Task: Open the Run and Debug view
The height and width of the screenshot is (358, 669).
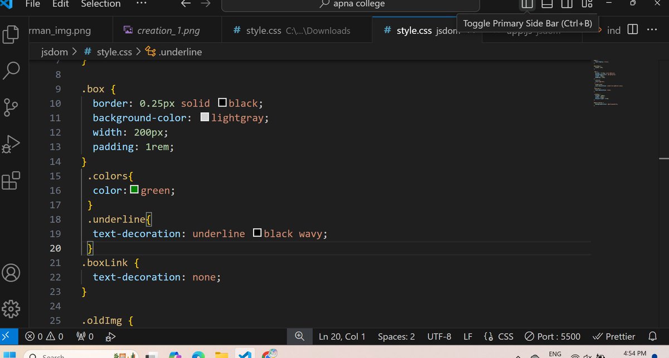Action: pyautogui.click(x=12, y=144)
